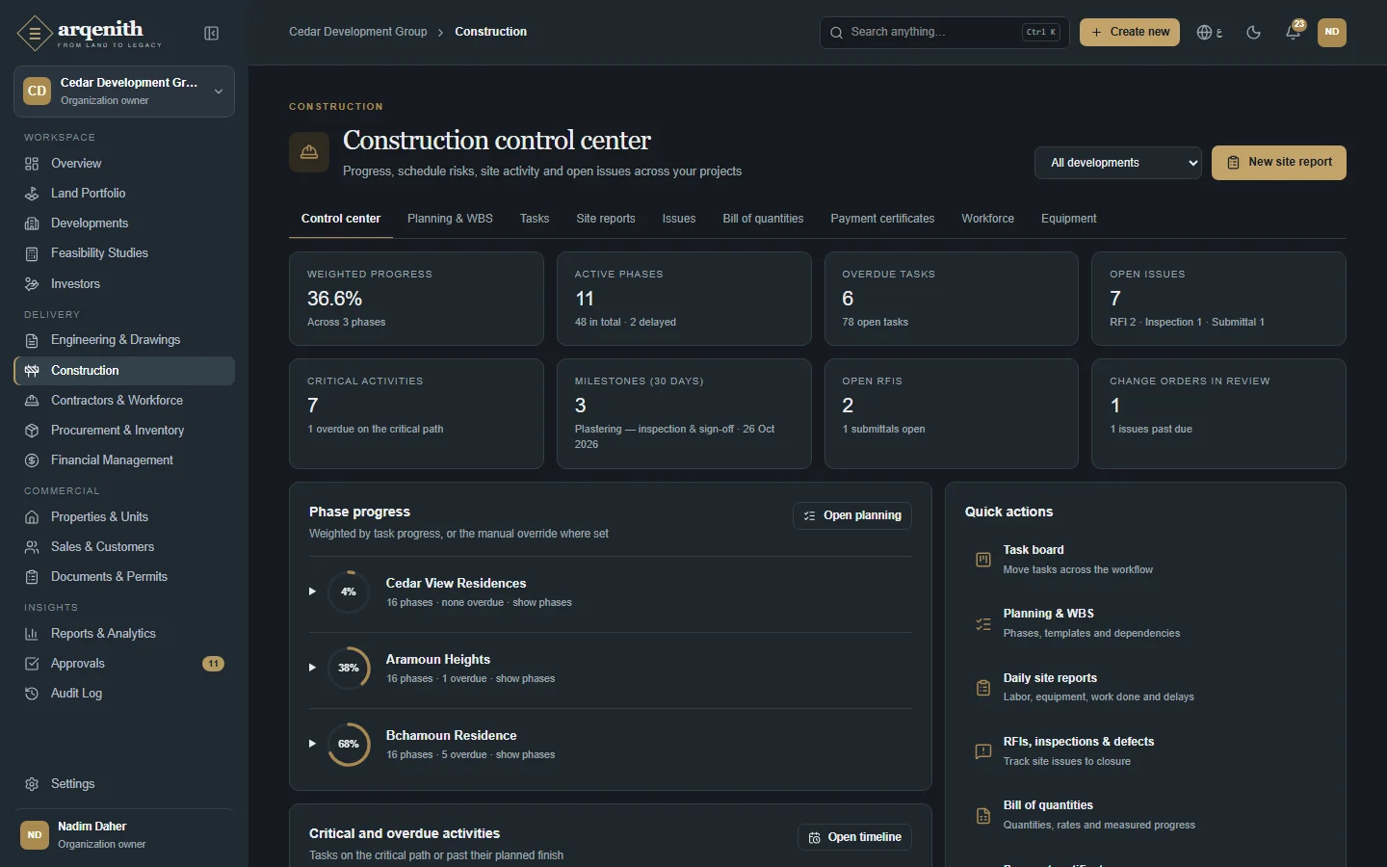This screenshot has height=867, width=1387.
Task: Click the Audit Log icon
Action: point(32,694)
